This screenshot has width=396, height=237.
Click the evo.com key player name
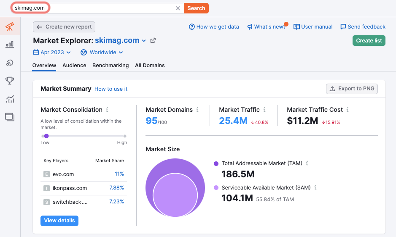pyautogui.click(x=63, y=174)
